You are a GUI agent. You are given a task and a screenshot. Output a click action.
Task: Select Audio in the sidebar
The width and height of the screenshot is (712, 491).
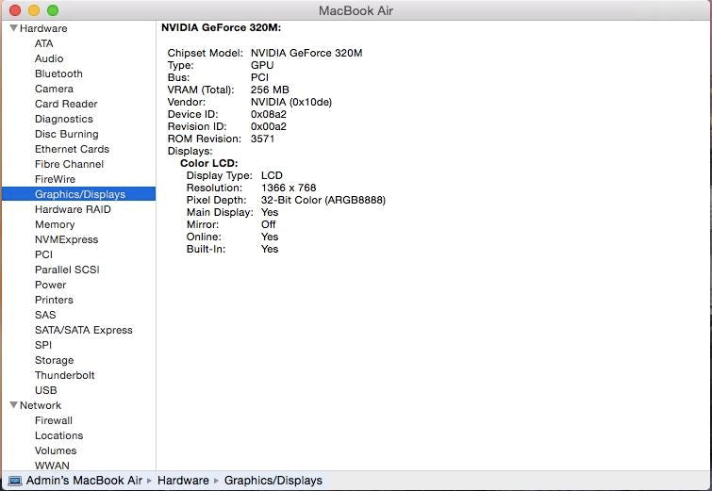(x=49, y=58)
